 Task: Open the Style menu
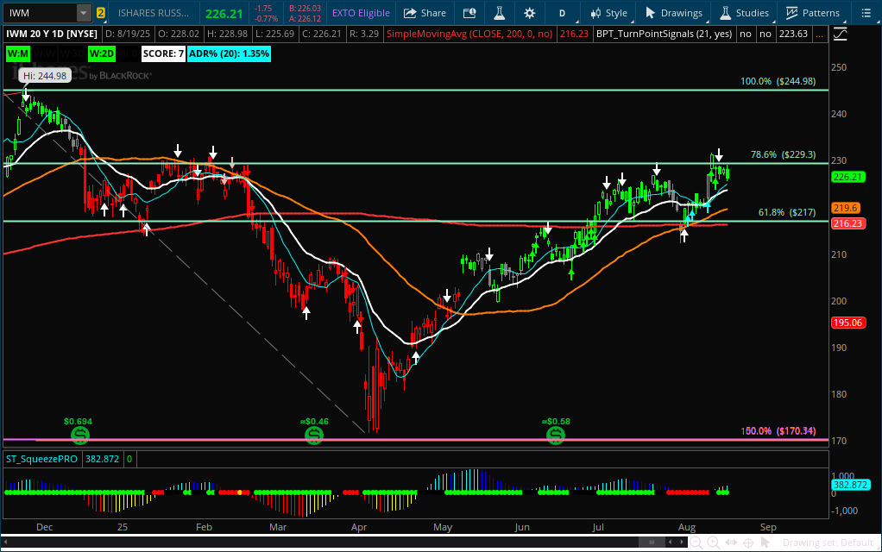(608, 12)
